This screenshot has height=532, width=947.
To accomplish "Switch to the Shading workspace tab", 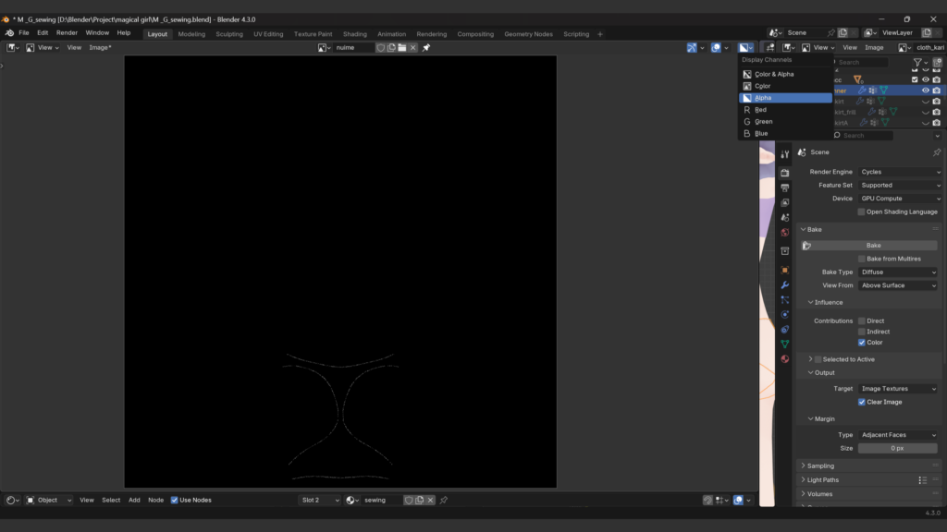I will tap(354, 34).
